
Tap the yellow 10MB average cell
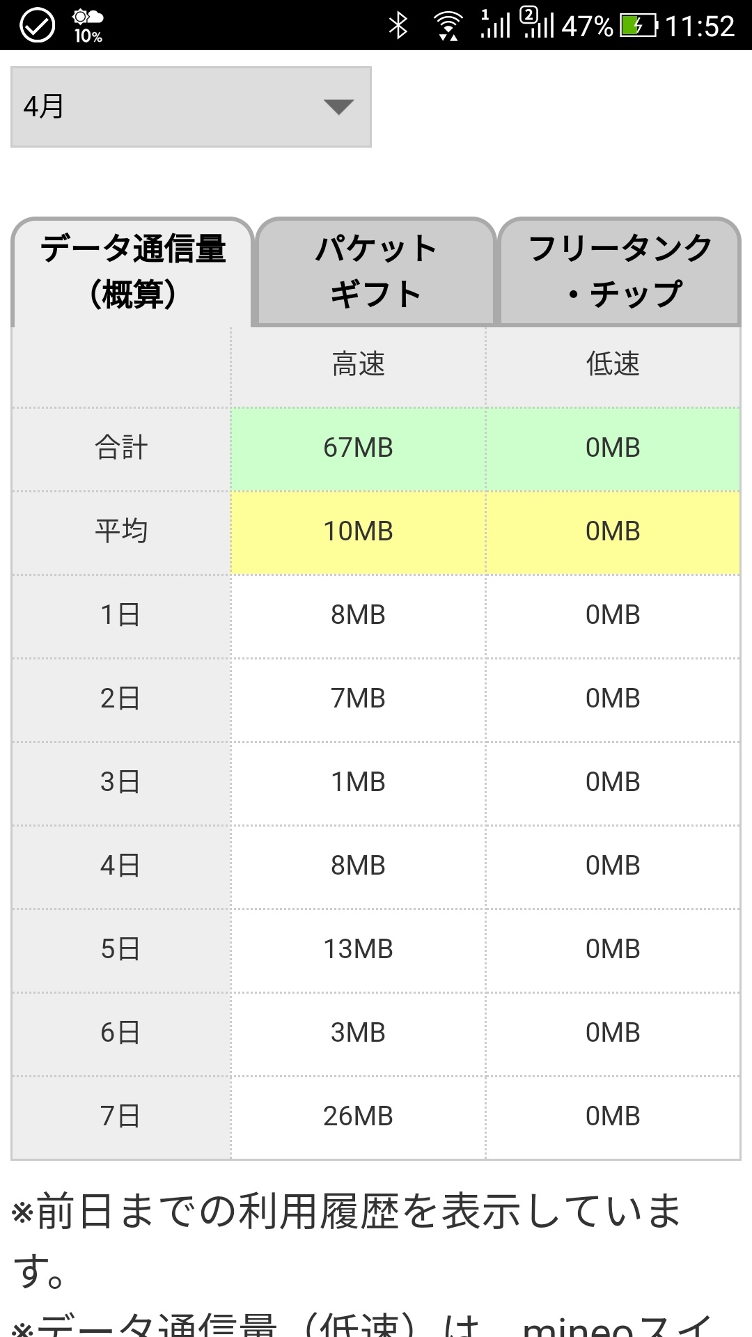[358, 531]
